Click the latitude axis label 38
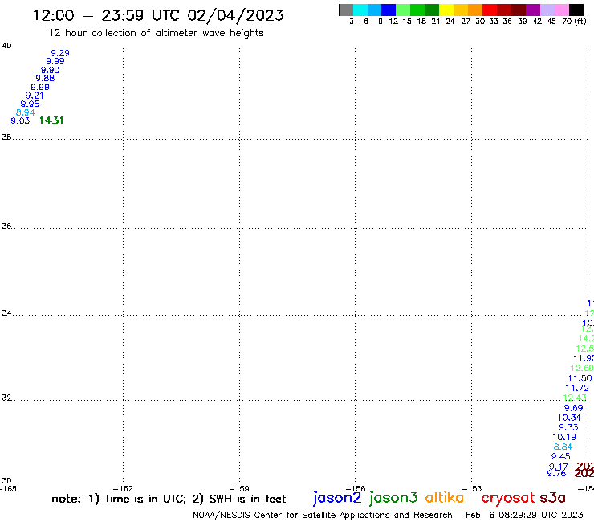This screenshot has height=522, width=594. 6,137
